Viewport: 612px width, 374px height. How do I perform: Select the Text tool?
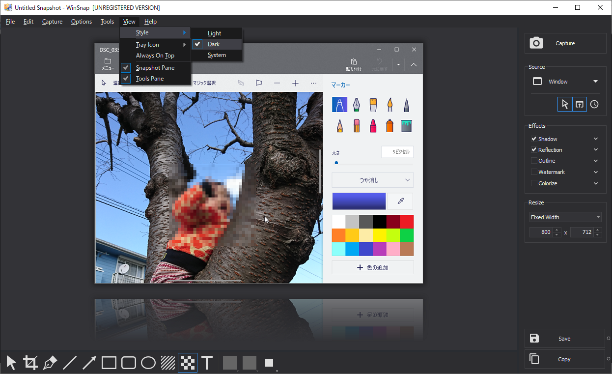207,363
